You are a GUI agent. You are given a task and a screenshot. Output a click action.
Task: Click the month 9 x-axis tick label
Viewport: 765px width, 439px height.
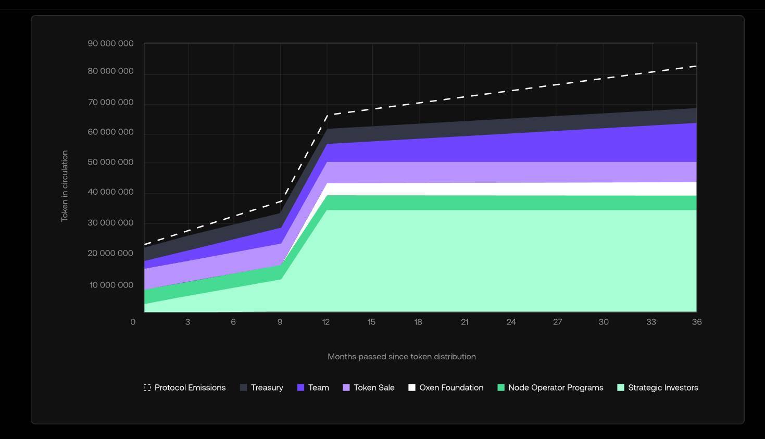pos(280,322)
